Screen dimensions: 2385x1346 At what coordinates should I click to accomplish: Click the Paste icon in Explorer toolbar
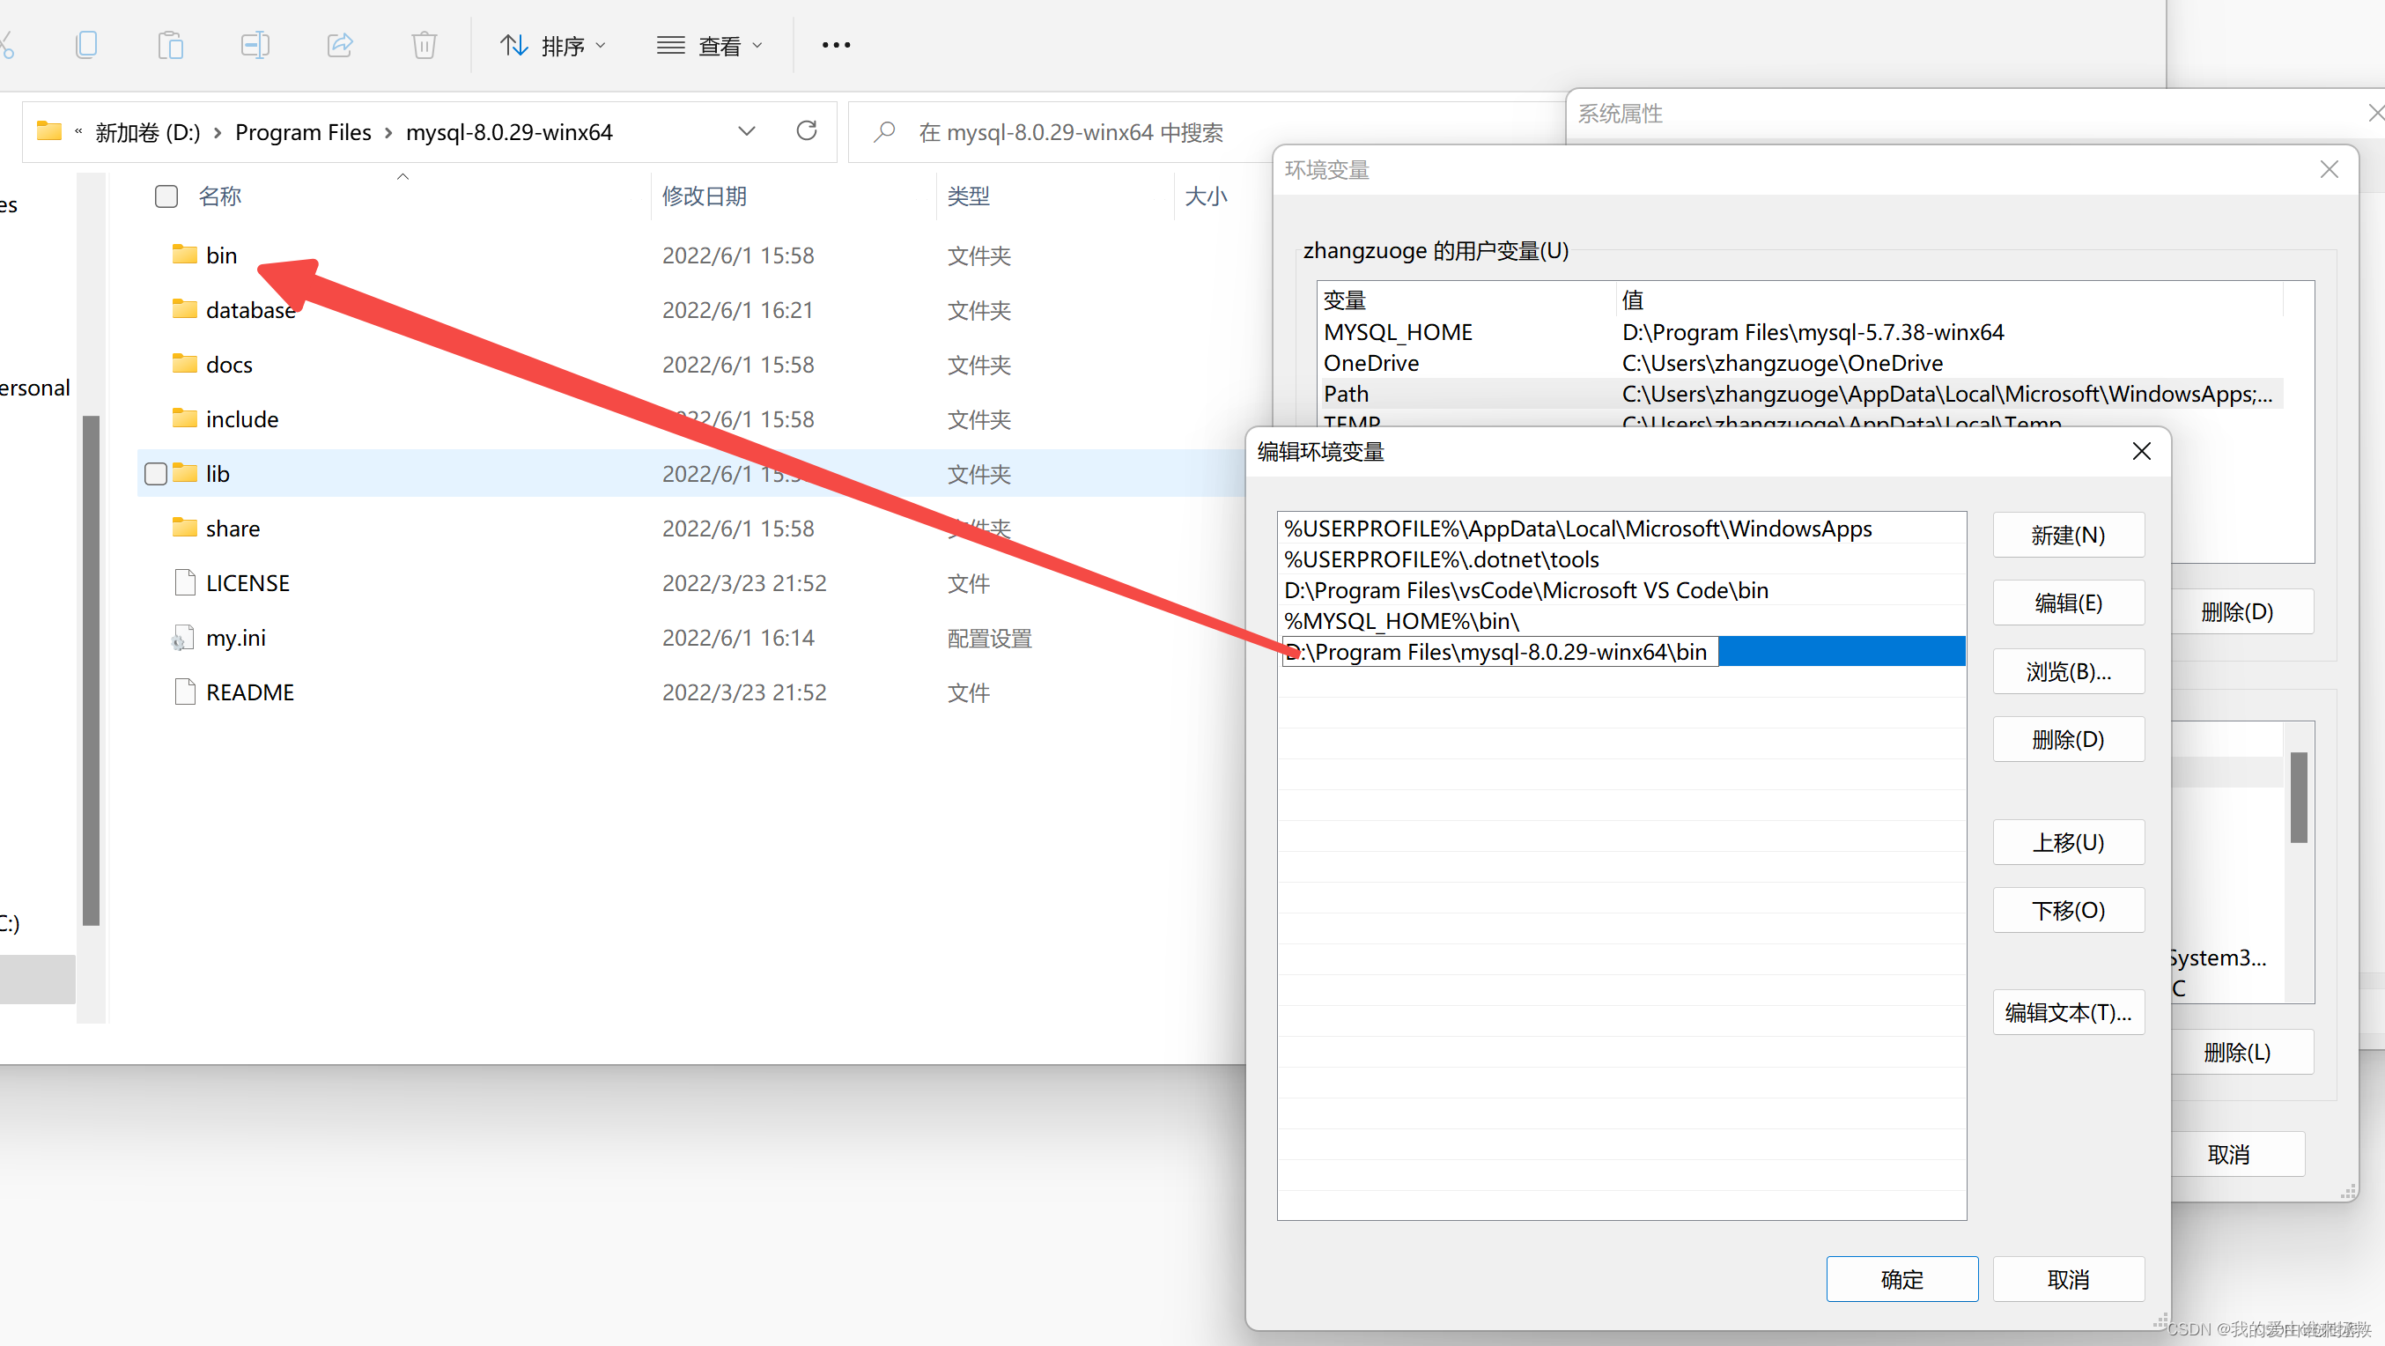point(170,44)
